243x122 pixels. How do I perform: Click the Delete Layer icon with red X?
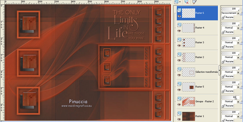186,2
